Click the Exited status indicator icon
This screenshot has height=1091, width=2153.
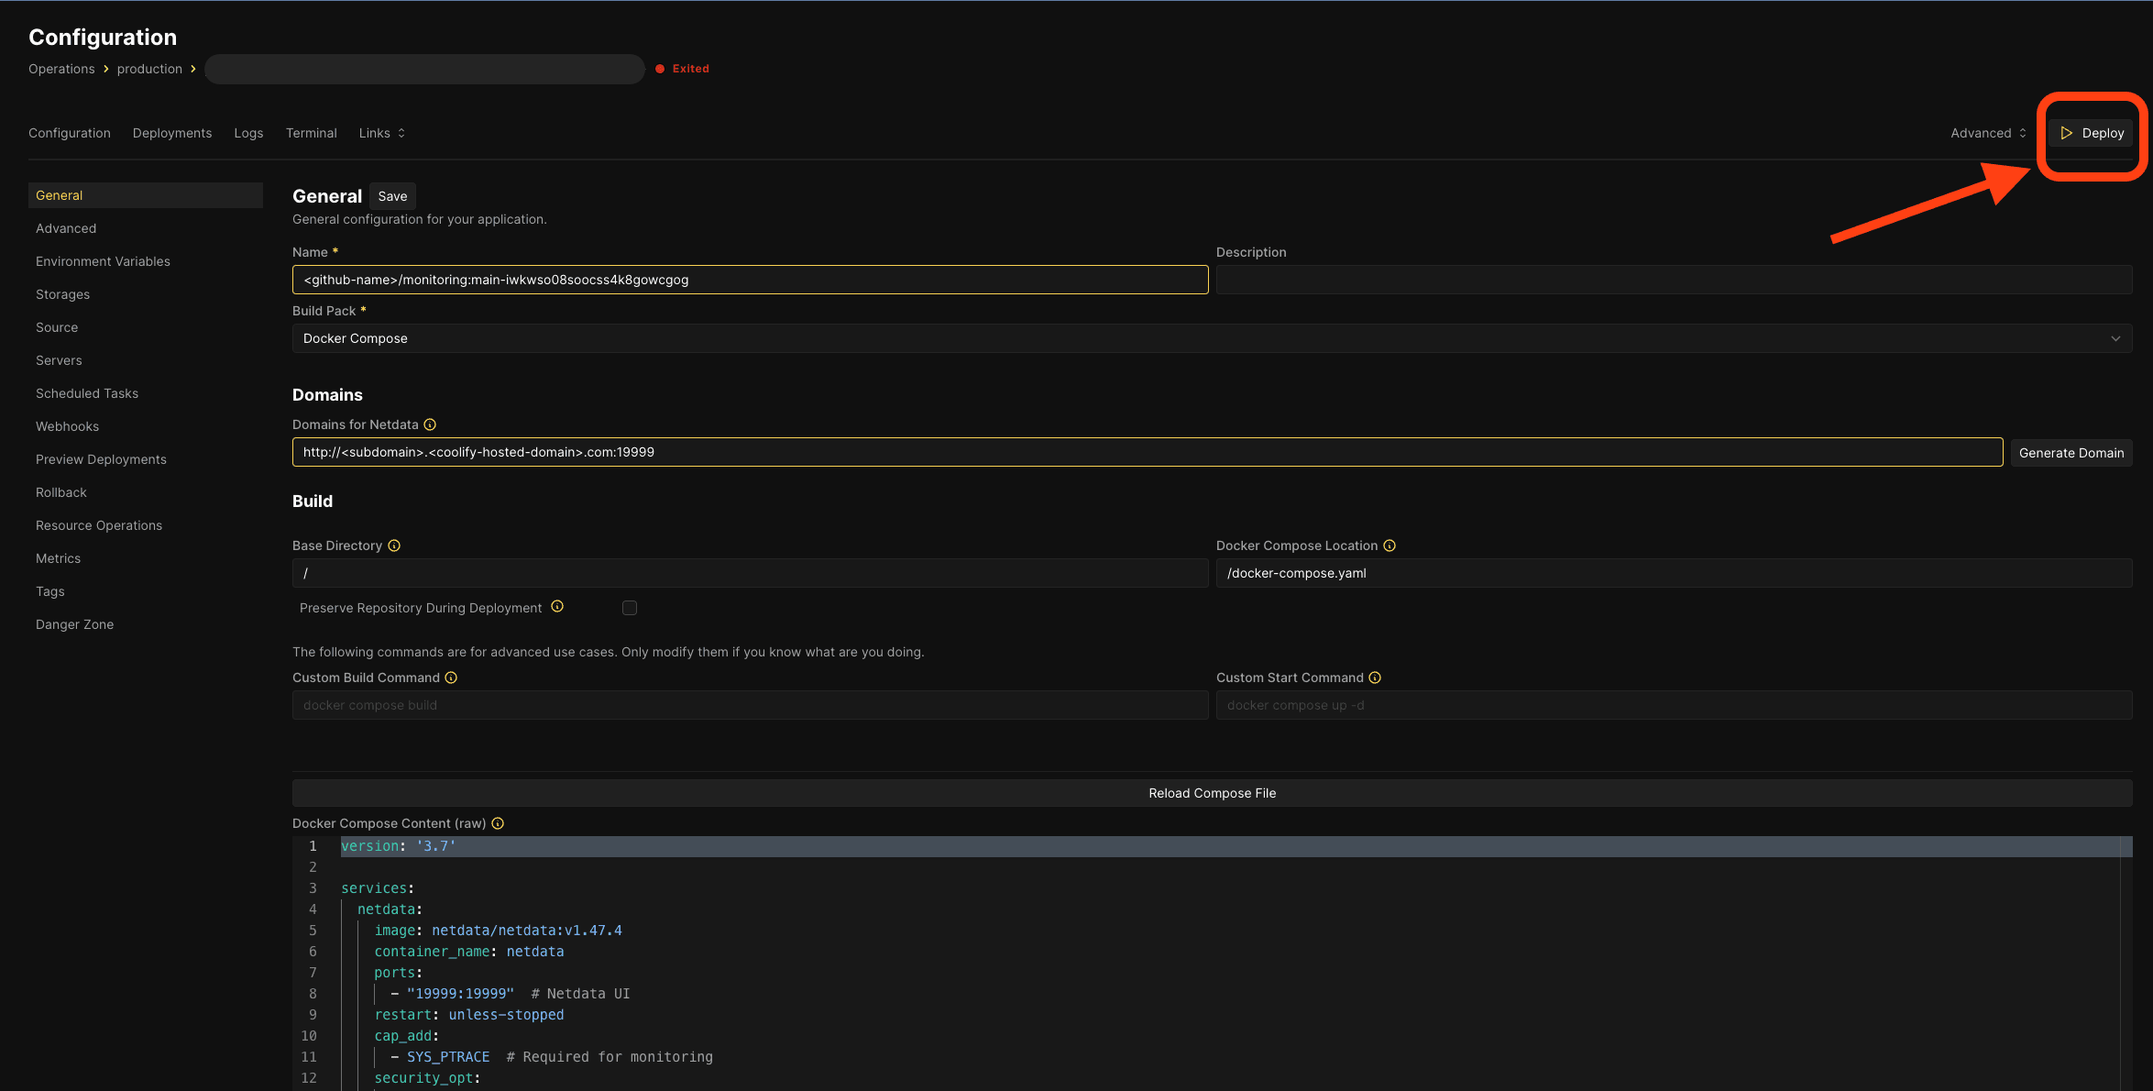(x=661, y=68)
